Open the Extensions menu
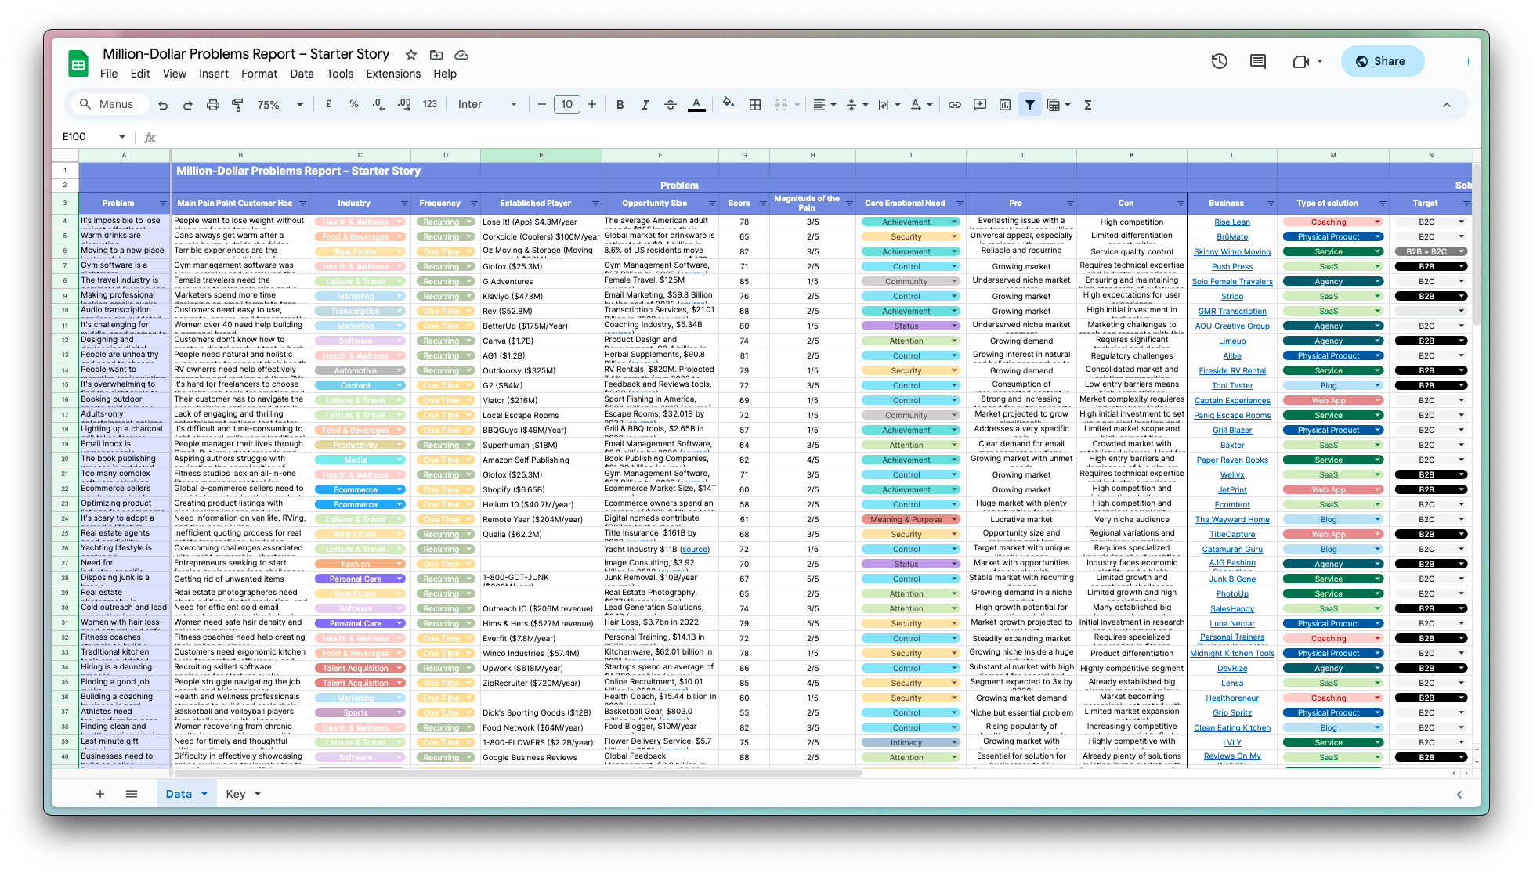 click(x=393, y=74)
